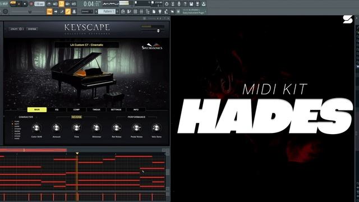Switch to the COMP tab
Viewport: 359px width, 202px height.
[x=76, y=110]
